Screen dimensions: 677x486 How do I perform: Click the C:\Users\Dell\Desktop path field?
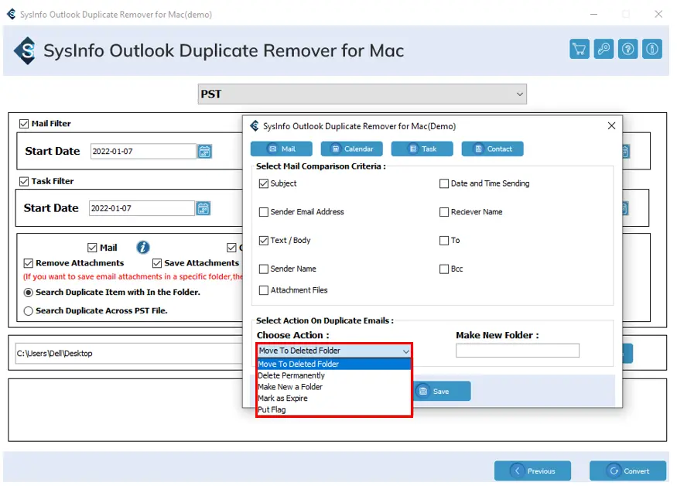(x=128, y=354)
